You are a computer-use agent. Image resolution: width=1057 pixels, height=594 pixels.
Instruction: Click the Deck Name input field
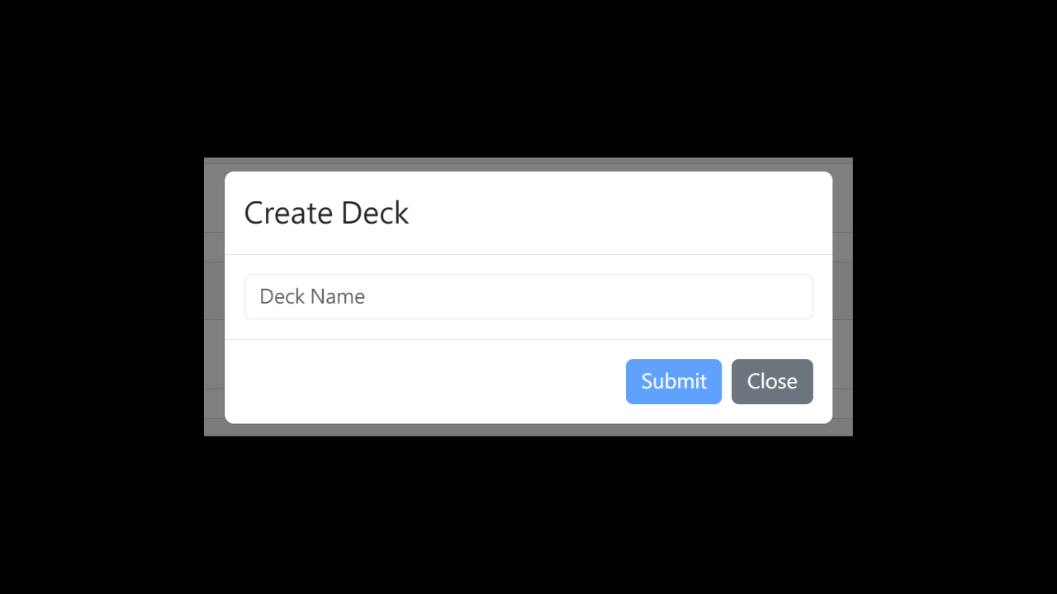pos(528,296)
